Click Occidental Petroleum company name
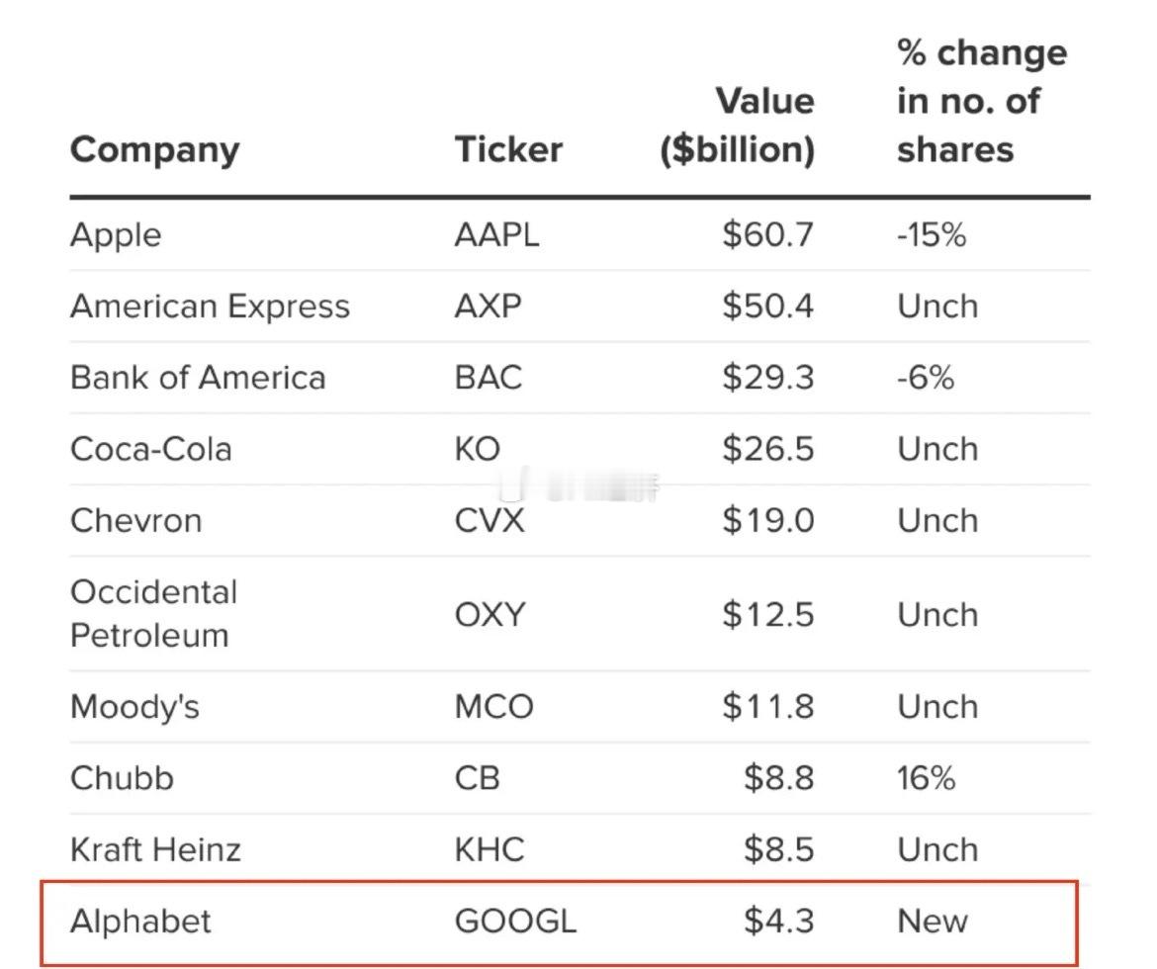Screen dimensions: 1157x969 [x=154, y=613]
